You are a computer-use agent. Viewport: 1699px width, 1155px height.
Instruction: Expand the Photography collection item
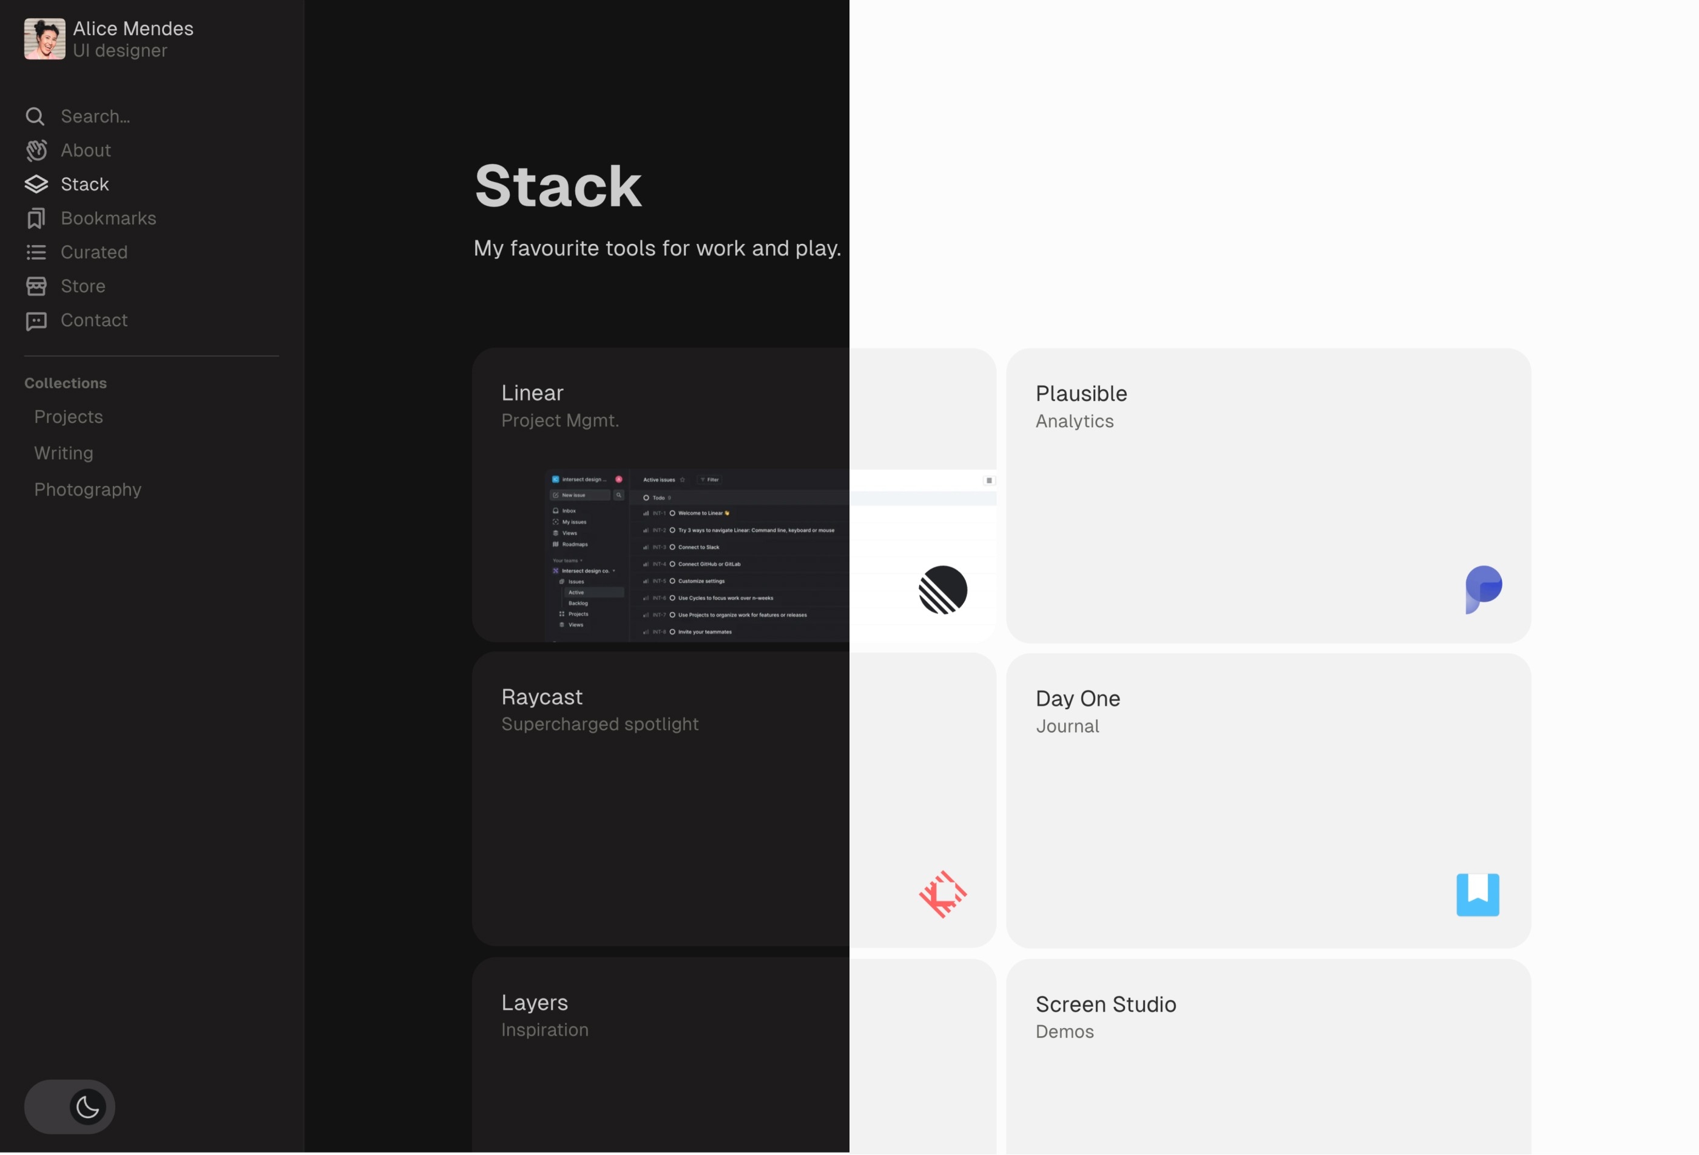(87, 487)
